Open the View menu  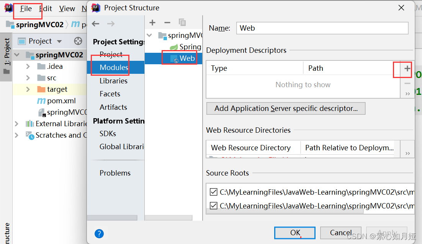pos(67,8)
